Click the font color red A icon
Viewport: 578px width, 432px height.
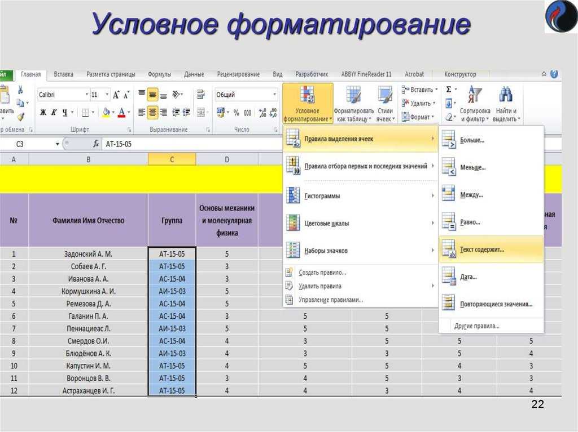click(x=121, y=112)
